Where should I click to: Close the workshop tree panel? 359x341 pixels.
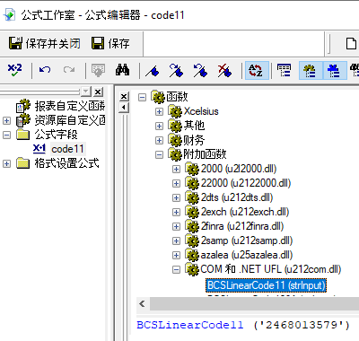coord(98,92)
